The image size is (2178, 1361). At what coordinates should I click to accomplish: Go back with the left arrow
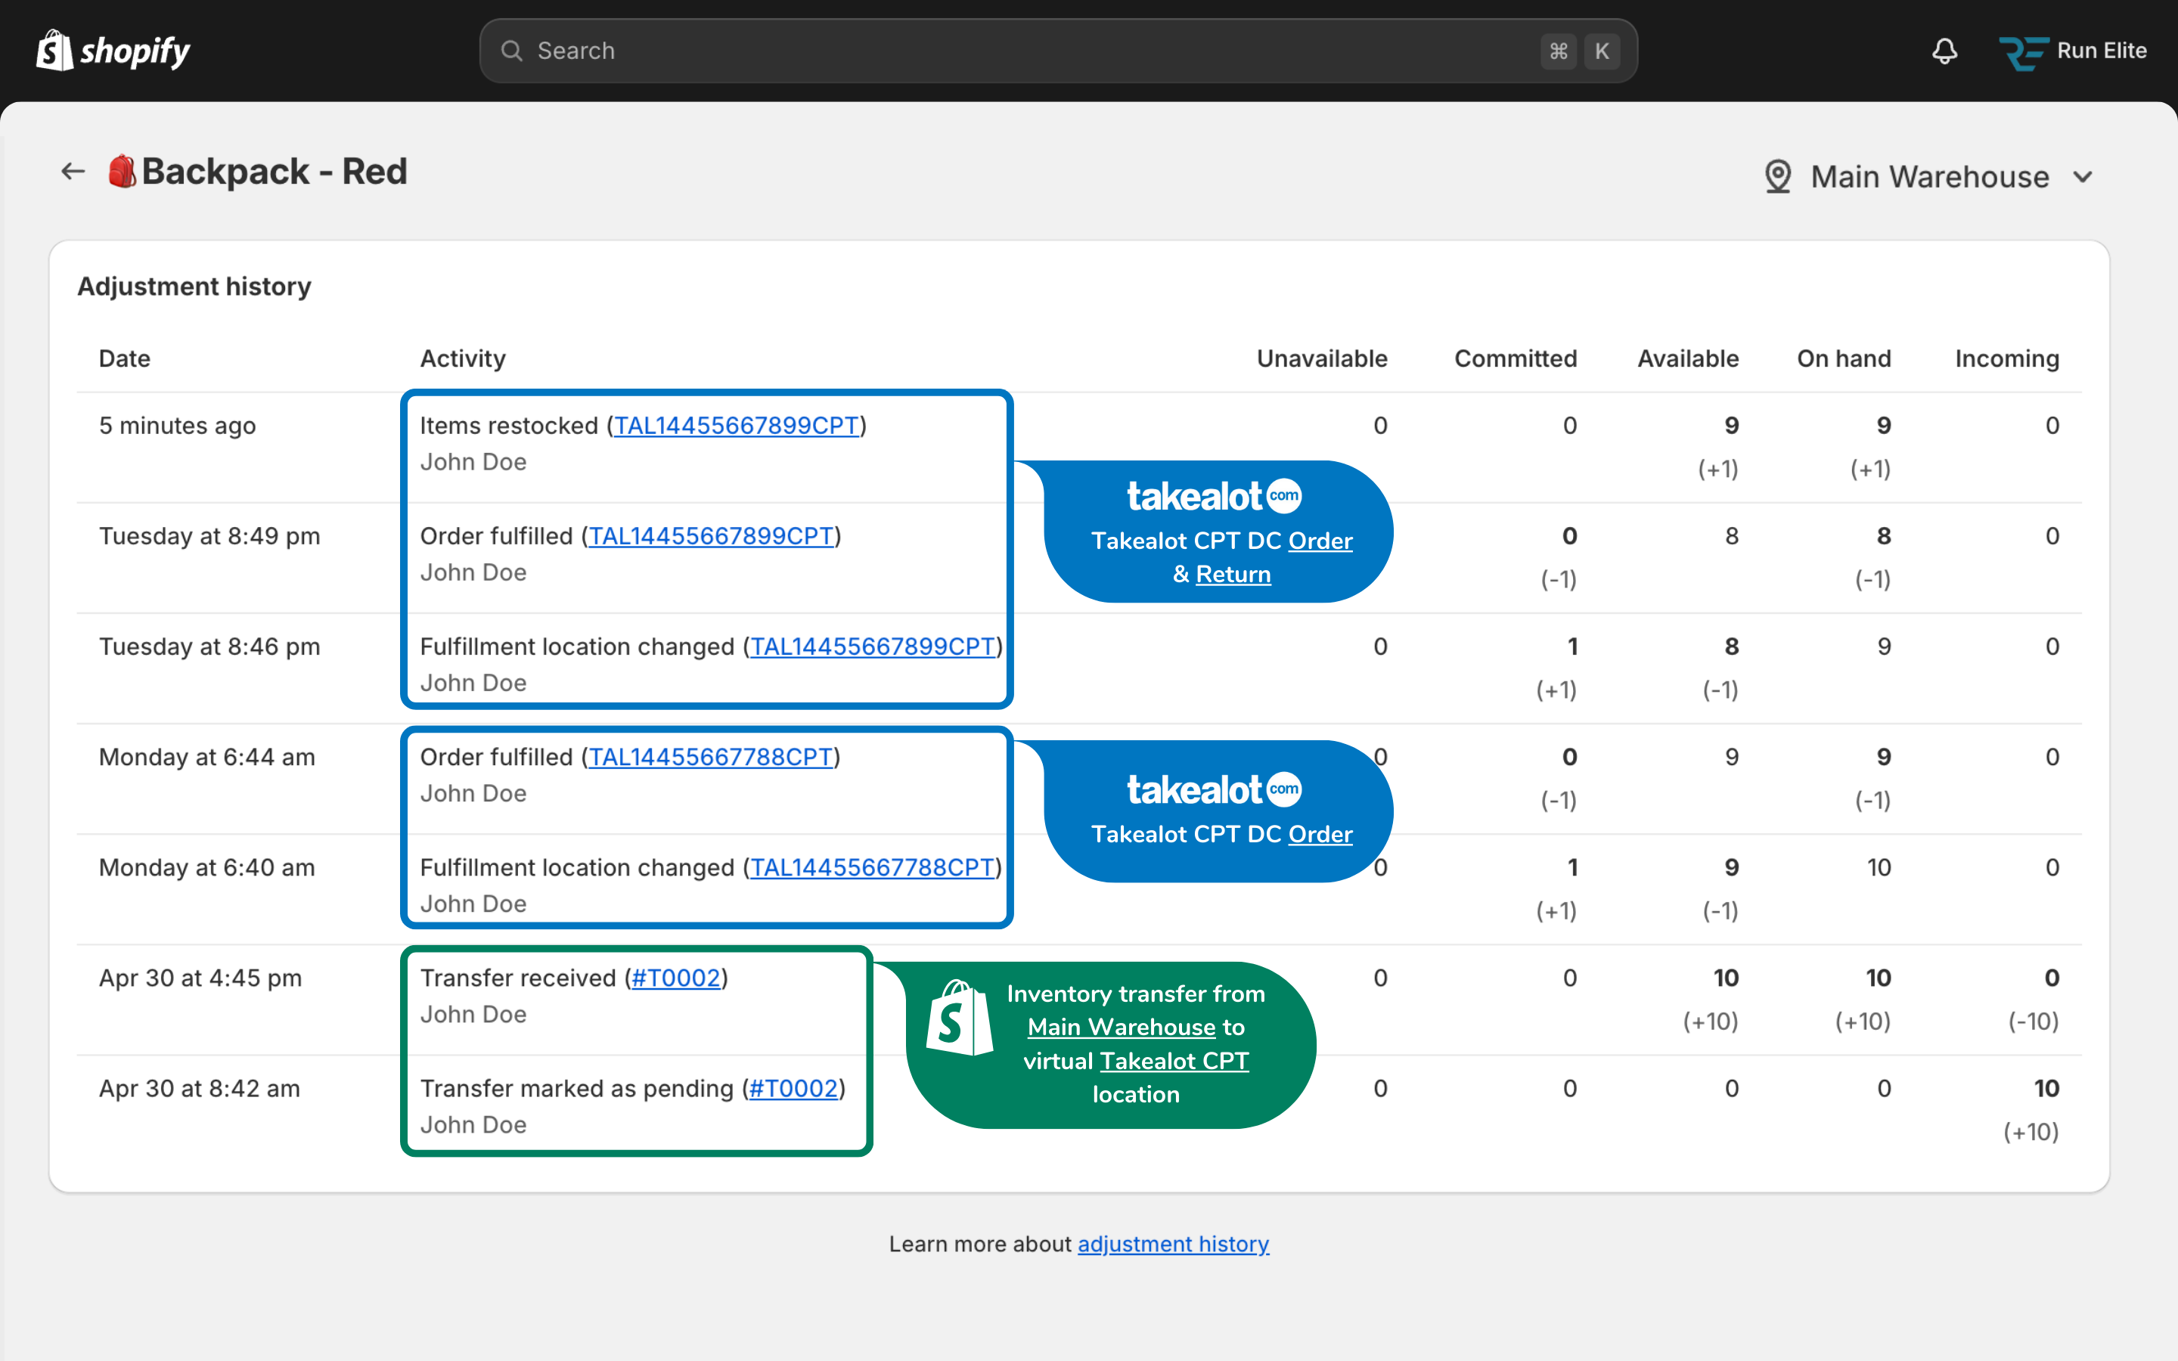click(73, 171)
